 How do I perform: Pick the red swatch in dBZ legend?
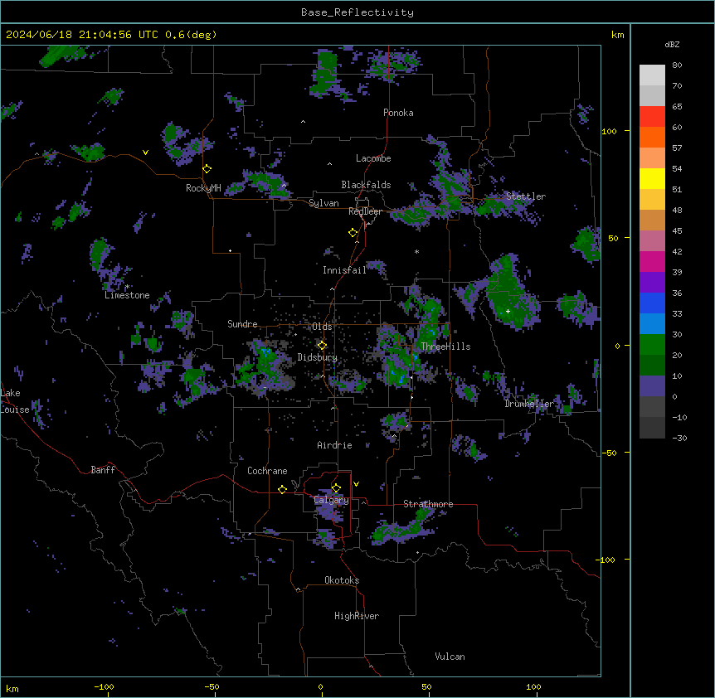point(652,116)
